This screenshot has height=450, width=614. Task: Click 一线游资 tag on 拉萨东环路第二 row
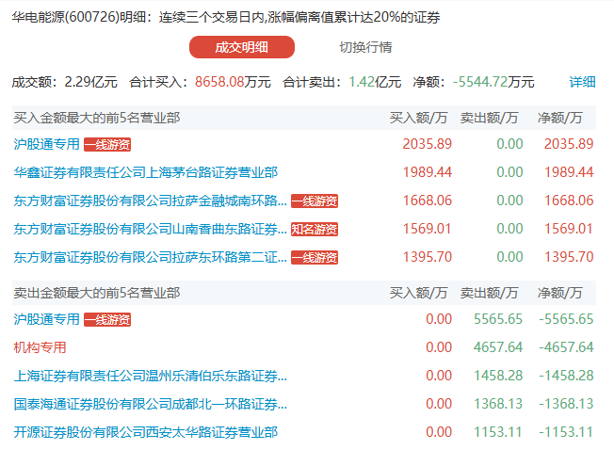coord(315,257)
